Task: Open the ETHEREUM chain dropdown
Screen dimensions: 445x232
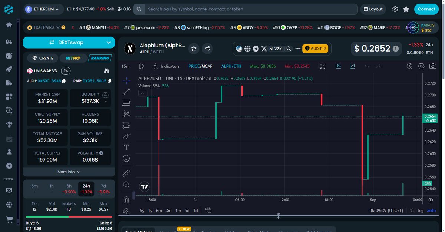Action: (x=44, y=9)
